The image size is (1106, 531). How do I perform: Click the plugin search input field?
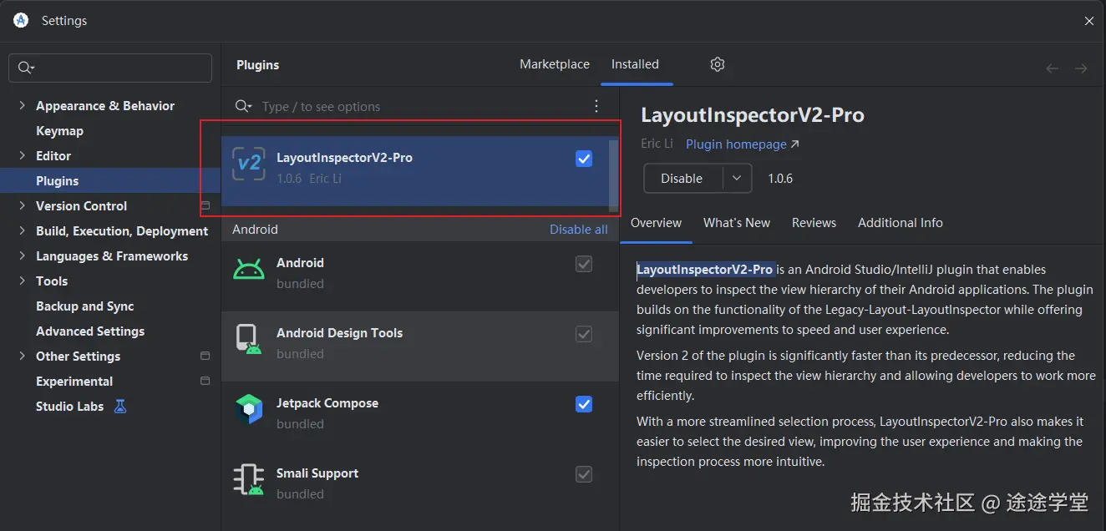coord(418,107)
